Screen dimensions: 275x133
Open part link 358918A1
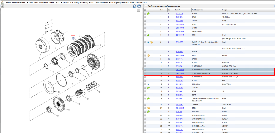[x=179, y=17]
